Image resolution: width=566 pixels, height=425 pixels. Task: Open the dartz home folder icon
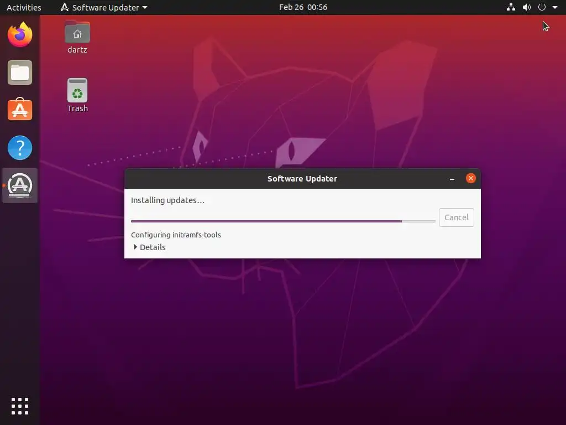(77, 32)
